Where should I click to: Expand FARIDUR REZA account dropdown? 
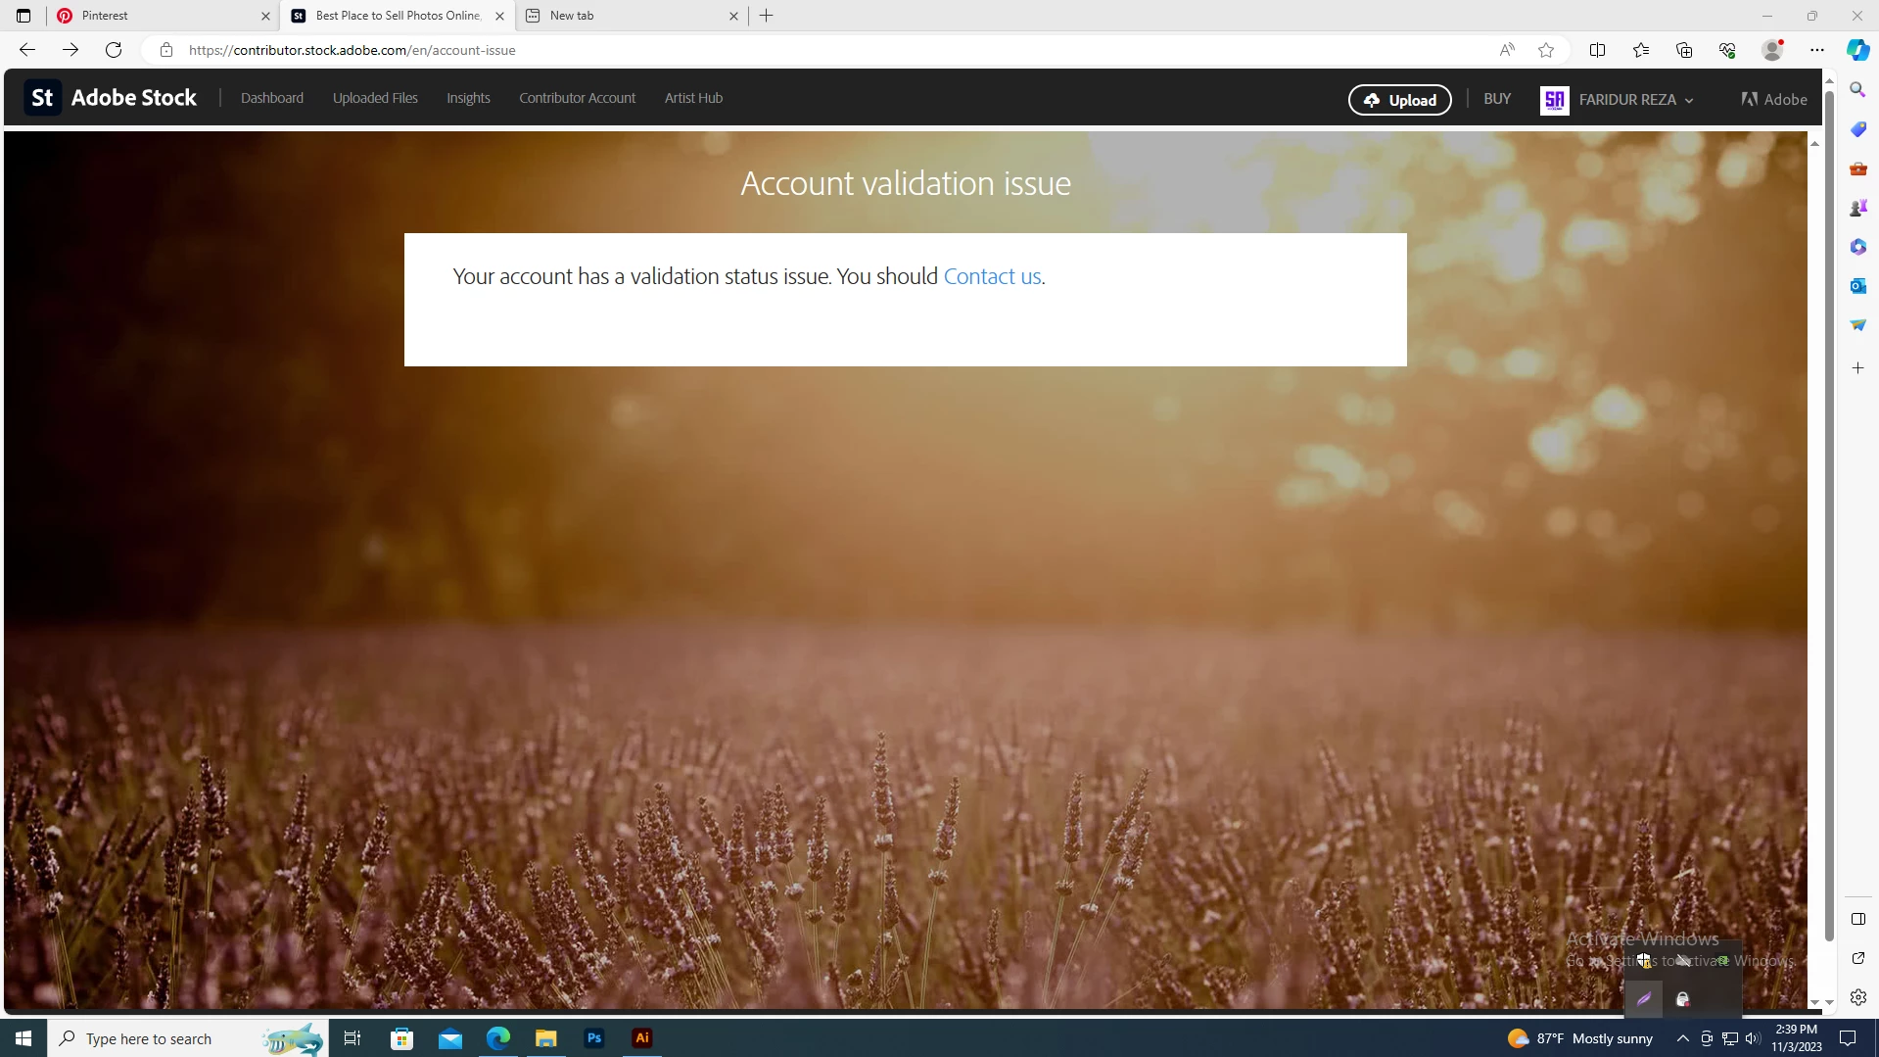[1635, 100]
